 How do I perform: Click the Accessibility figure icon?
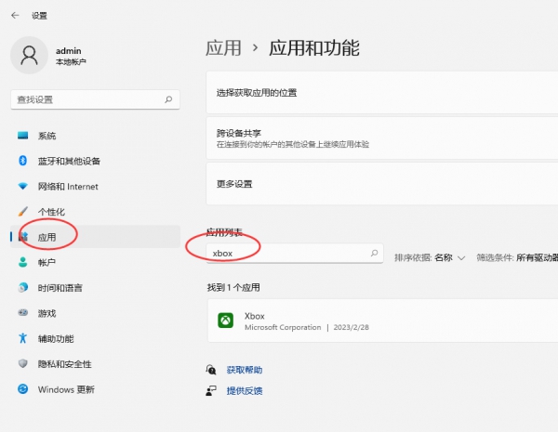click(22, 338)
